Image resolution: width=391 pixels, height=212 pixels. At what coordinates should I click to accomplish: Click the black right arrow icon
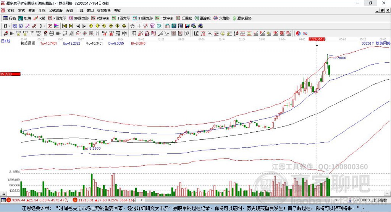(84, 26)
